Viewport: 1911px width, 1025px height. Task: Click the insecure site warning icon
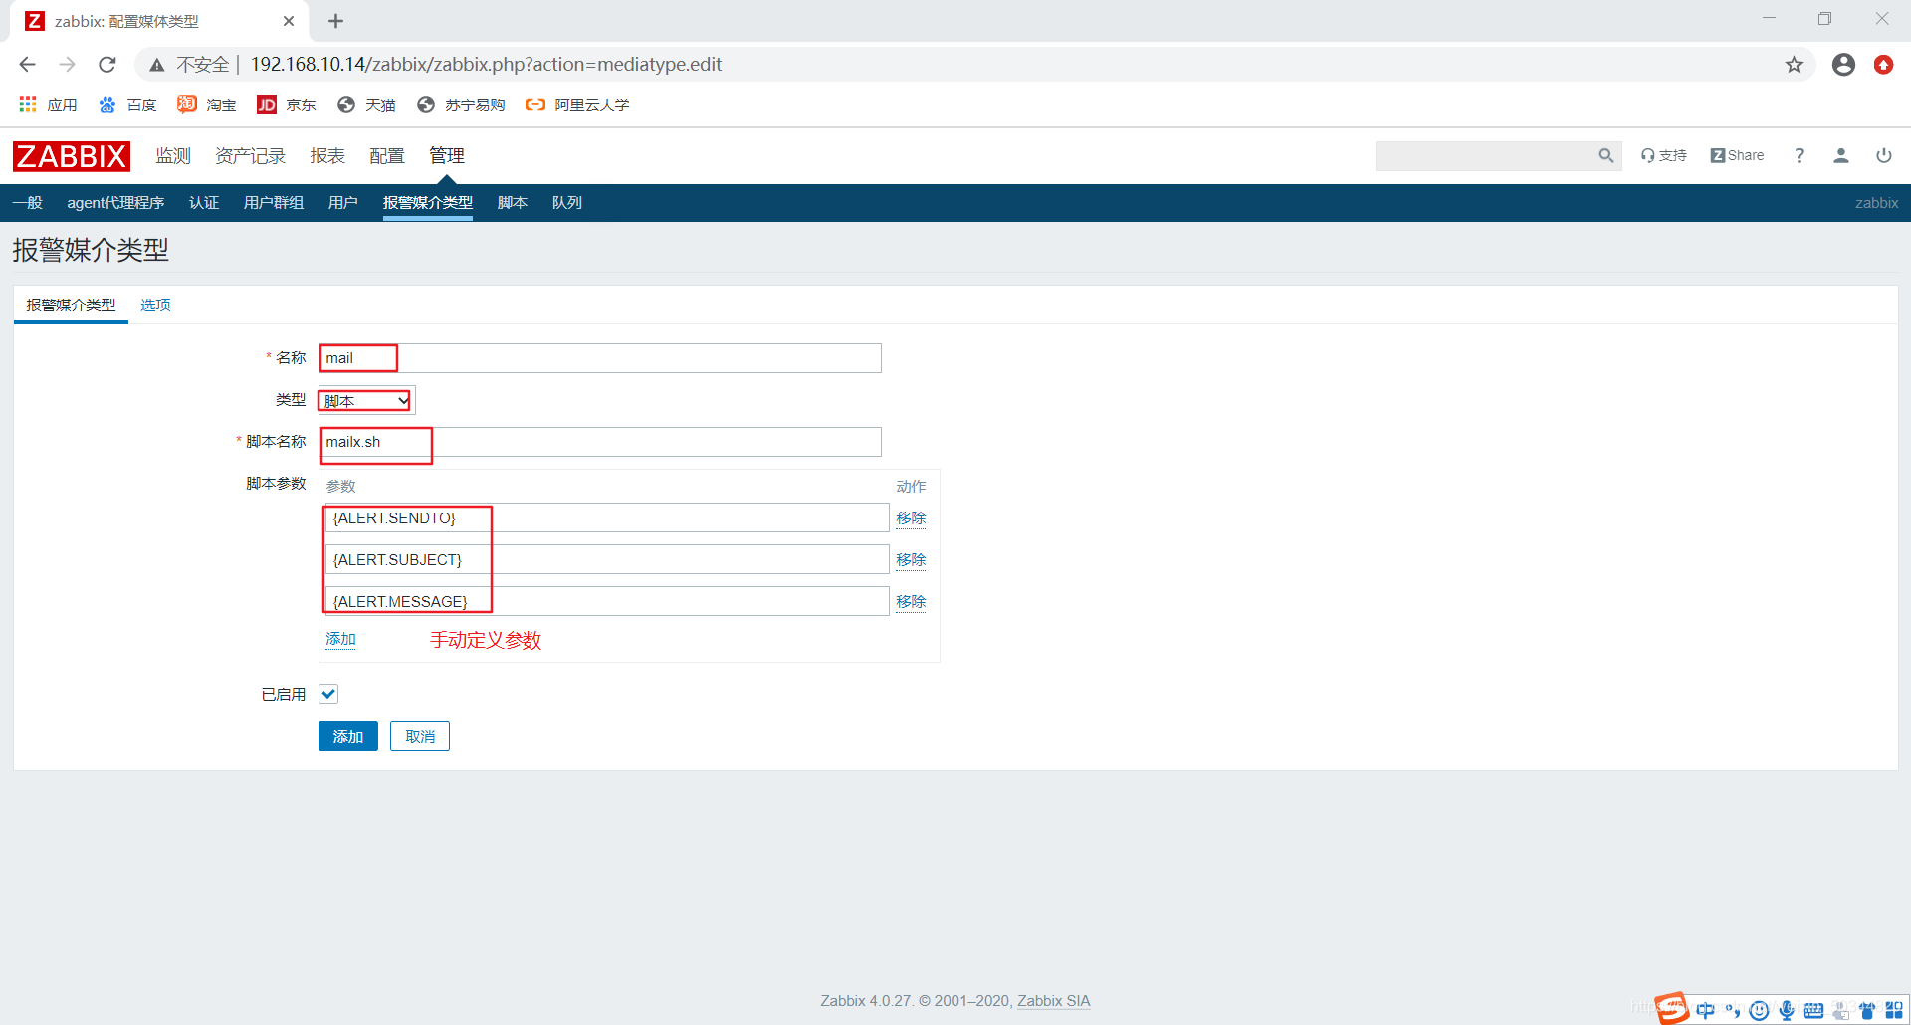pyautogui.click(x=156, y=65)
